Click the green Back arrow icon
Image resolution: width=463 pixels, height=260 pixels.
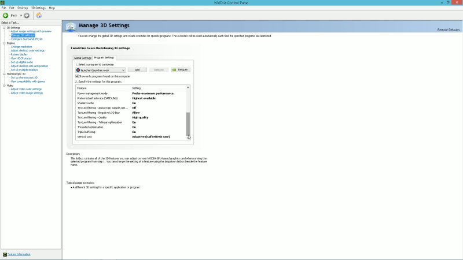pos(5,16)
